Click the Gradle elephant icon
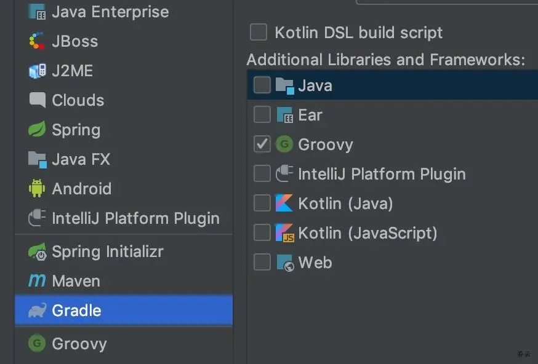 [37, 310]
